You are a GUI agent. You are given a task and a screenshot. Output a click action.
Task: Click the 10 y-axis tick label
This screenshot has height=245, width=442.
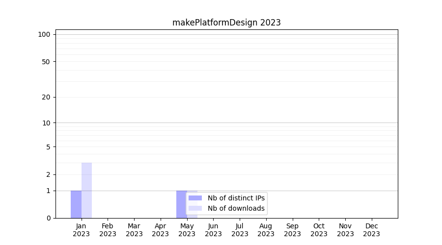tap(46, 123)
